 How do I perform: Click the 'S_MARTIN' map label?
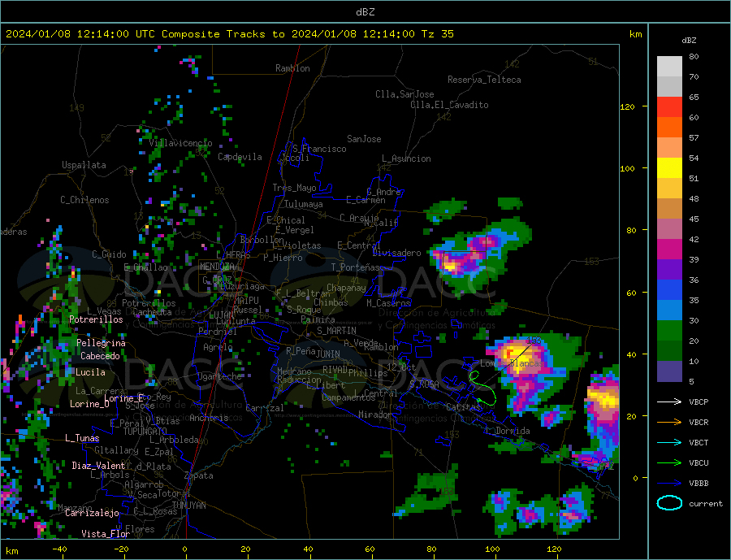tap(336, 331)
